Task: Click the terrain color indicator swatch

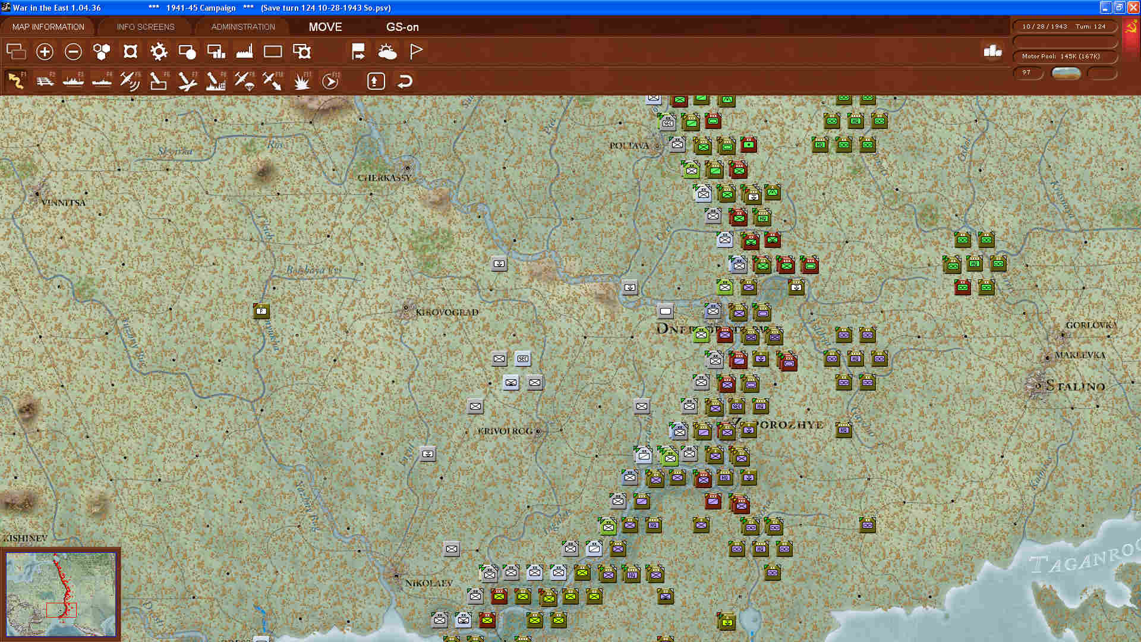Action: pyautogui.click(x=1066, y=73)
